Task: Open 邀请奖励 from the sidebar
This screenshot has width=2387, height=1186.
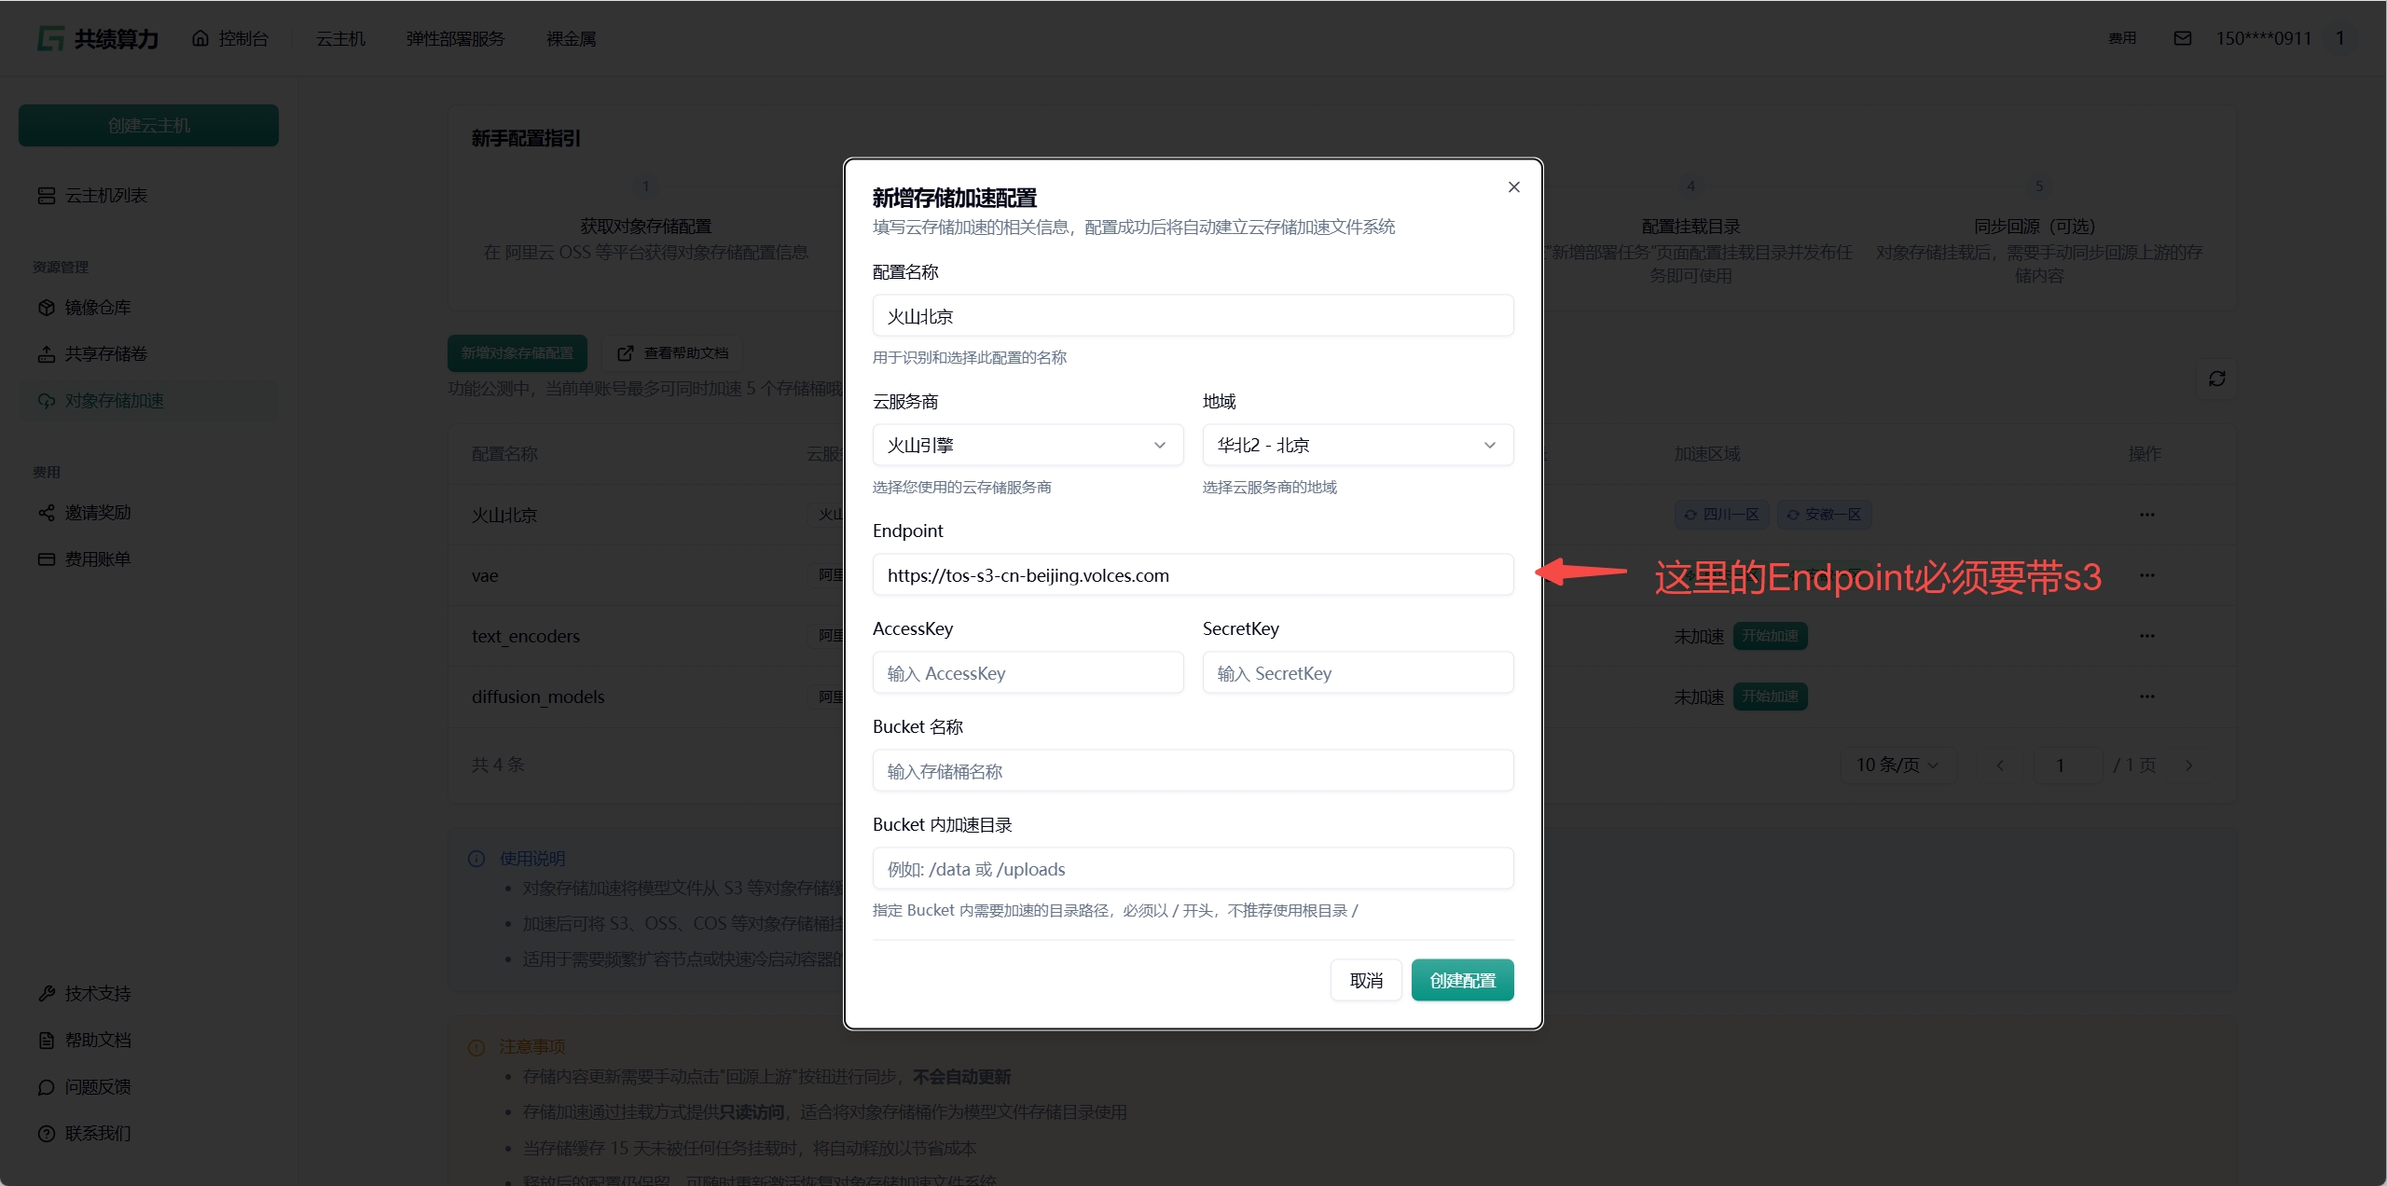Action: pyautogui.click(x=97, y=513)
